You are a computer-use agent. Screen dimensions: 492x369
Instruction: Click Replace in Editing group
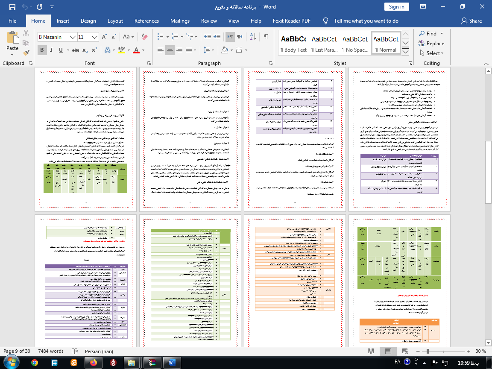[431, 43]
